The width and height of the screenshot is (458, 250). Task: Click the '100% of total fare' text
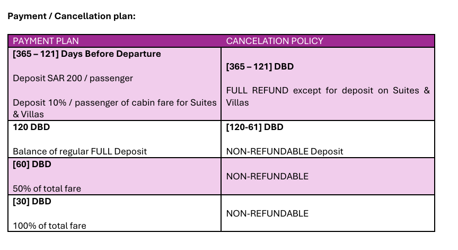[49, 226]
